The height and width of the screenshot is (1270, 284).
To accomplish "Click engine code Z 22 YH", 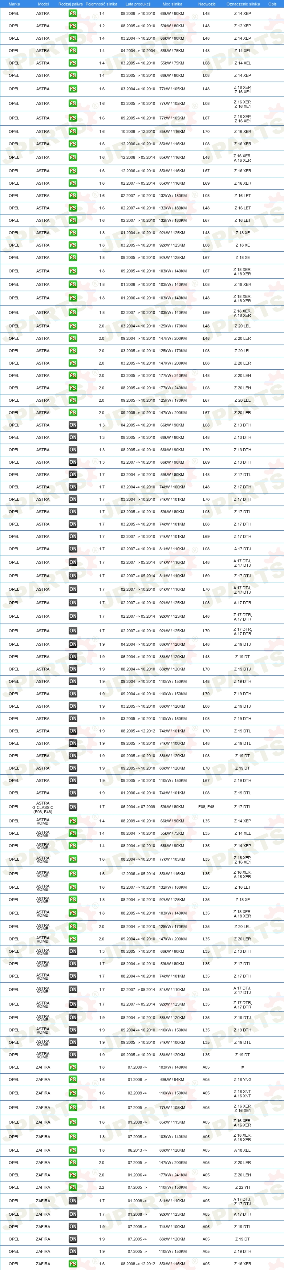I will click(x=242, y=1187).
